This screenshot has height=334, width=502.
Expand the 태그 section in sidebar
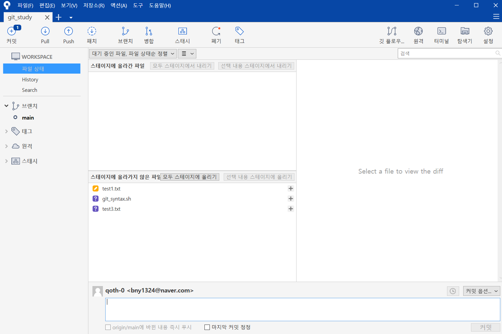point(6,131)
